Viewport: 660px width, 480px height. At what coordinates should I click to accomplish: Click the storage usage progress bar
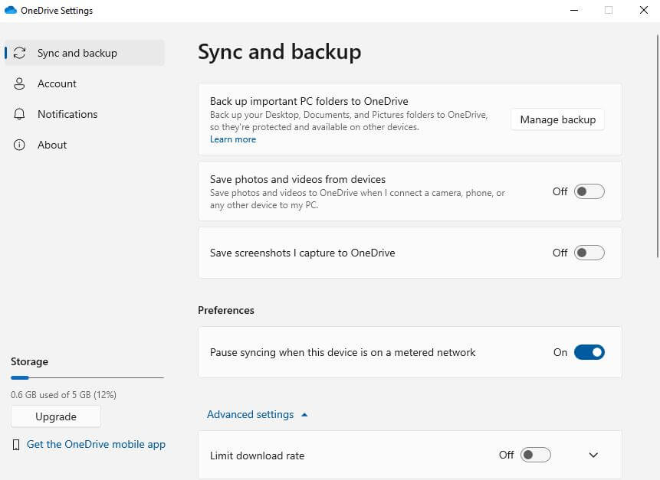tap(87, 377)
